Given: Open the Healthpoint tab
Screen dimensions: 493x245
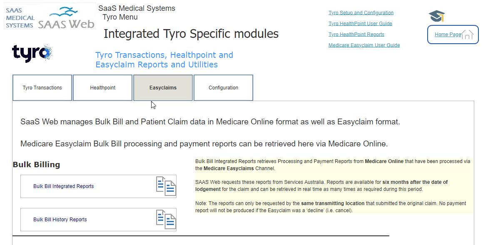Looking at the screenshot, I should [102, 88].
